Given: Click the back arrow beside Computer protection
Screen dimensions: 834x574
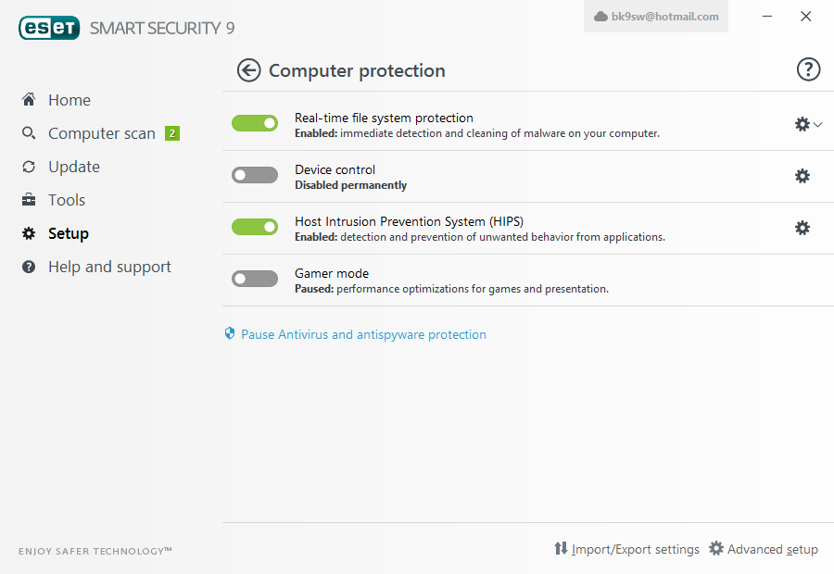Looking at the screenshot, I should 248,70.
